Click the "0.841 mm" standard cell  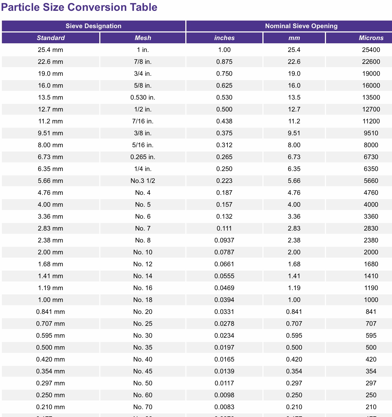[x=51, y=312]
